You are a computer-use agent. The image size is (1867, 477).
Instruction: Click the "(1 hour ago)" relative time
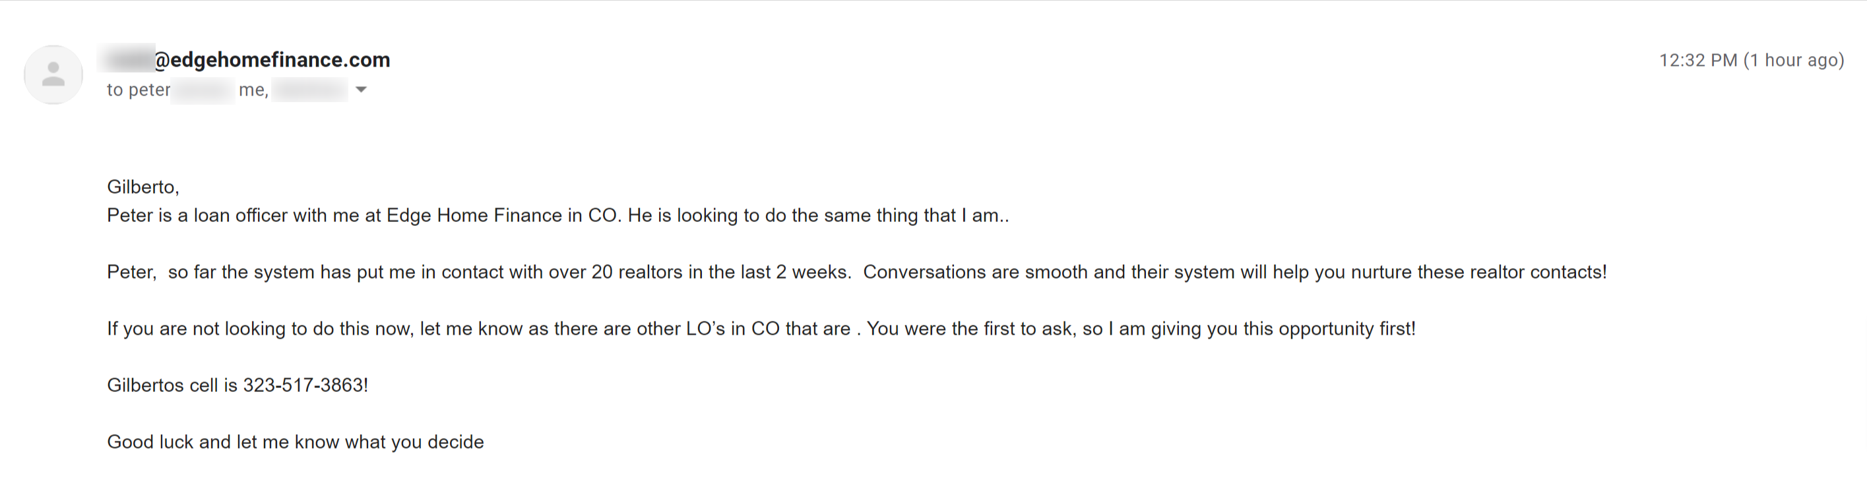click(x=1794, y=60)
